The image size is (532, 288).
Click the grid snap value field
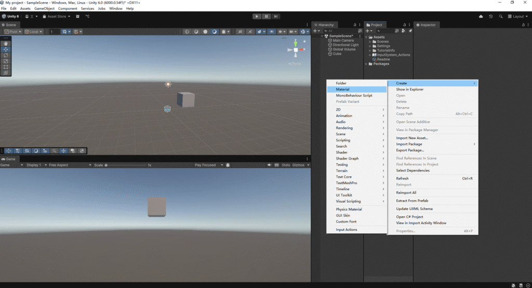(54, 32)
